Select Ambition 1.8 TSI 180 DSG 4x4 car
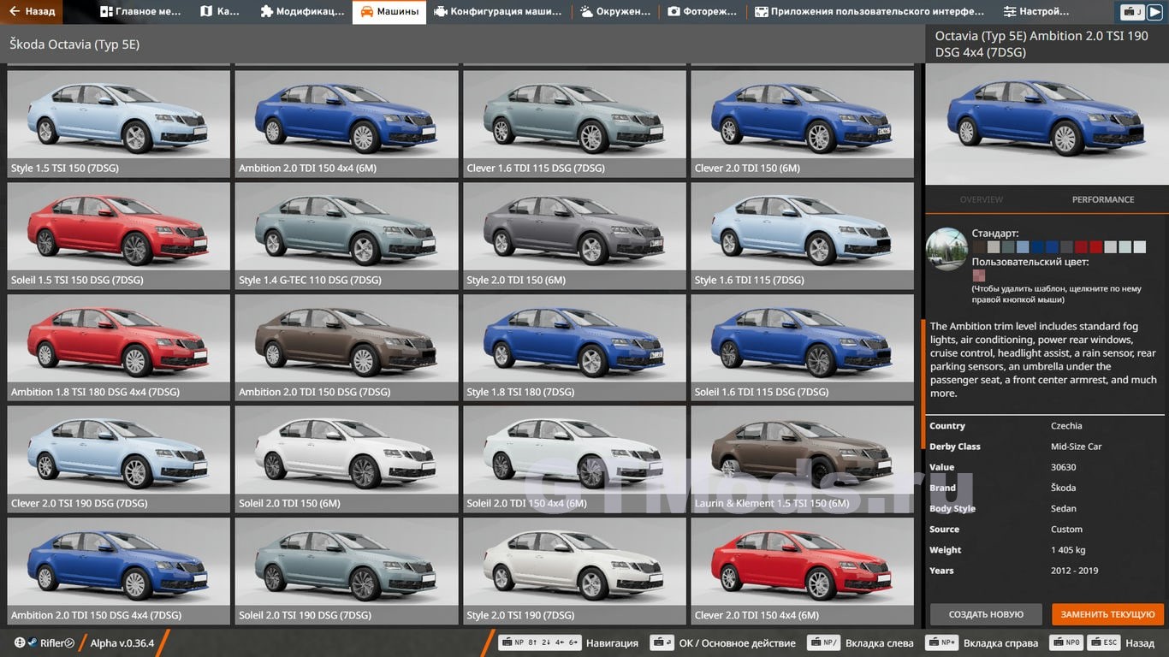Screen dimensions: 1169x657 (x=119, y=348)
